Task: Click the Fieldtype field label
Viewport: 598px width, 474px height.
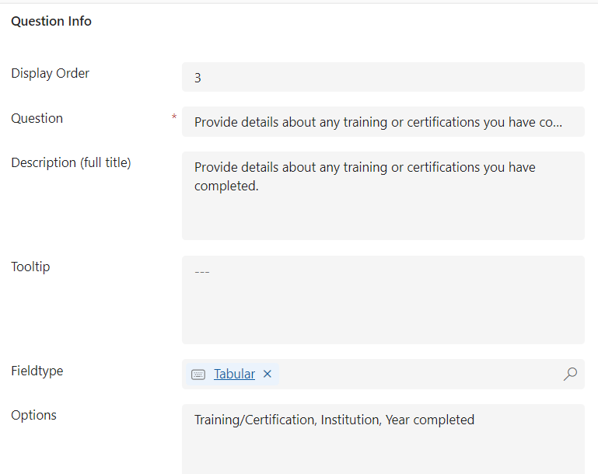Action: coord(37,371)
